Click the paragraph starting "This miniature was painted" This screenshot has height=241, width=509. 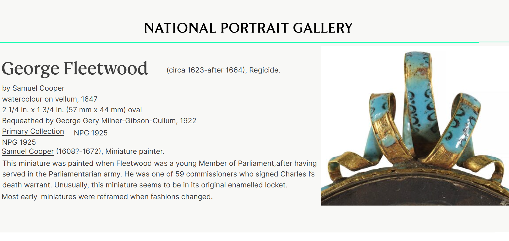click(x=159, y=174)
